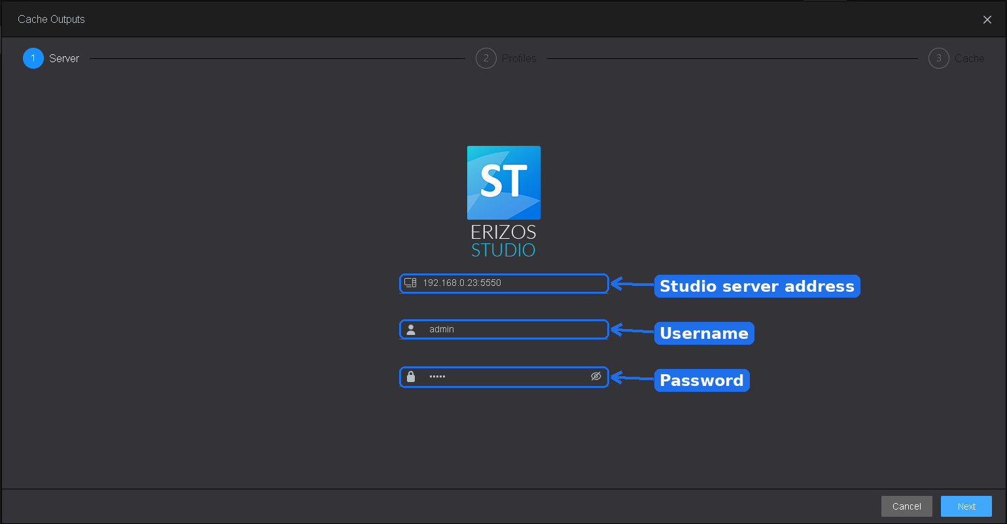Image resolution: width=1007 pixels, height=524 pixels.
Task: Click the step 3 circle indicator
Action: (x=938, y=58)
